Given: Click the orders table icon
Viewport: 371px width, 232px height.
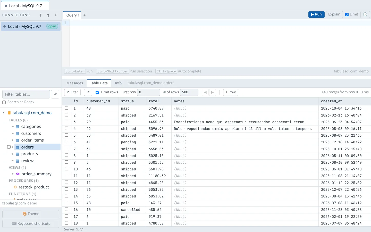Looking at the screenshot, I should point(18,147).
